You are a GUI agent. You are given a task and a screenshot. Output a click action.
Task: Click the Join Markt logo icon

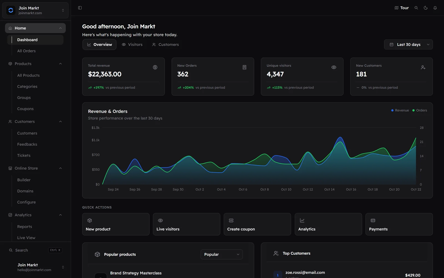coord(11,10)
